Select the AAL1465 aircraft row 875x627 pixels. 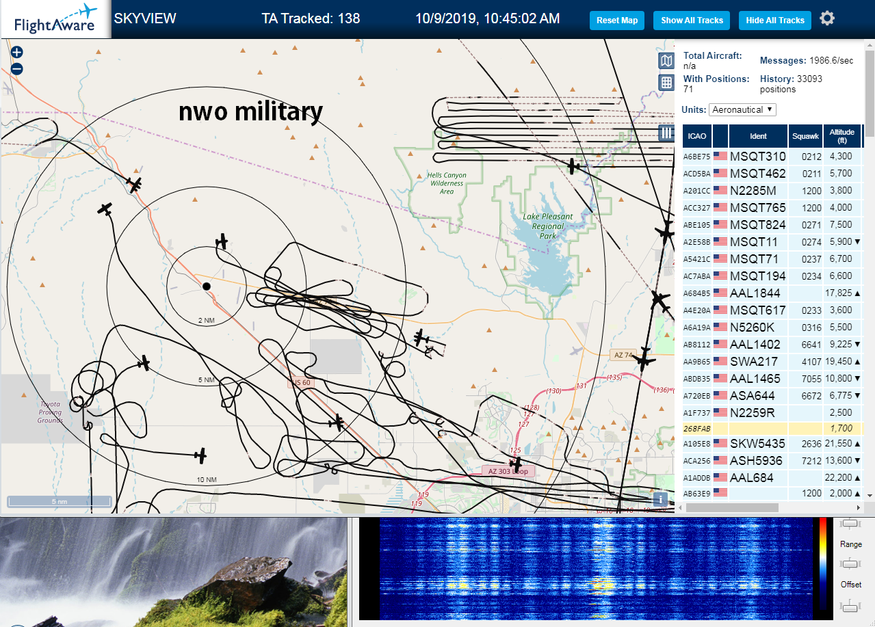[x=772, y=378]
